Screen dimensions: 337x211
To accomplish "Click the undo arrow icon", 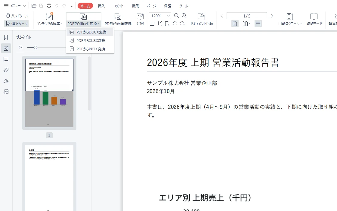I will point(57,6).
